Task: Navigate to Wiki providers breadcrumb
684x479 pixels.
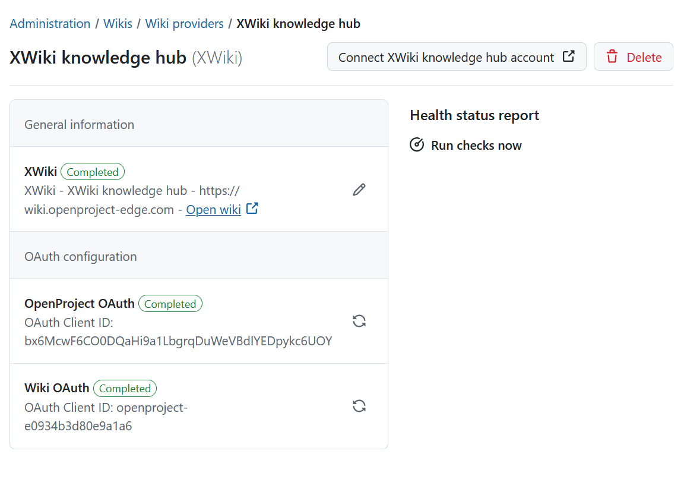Action: (x=184, y=24)
